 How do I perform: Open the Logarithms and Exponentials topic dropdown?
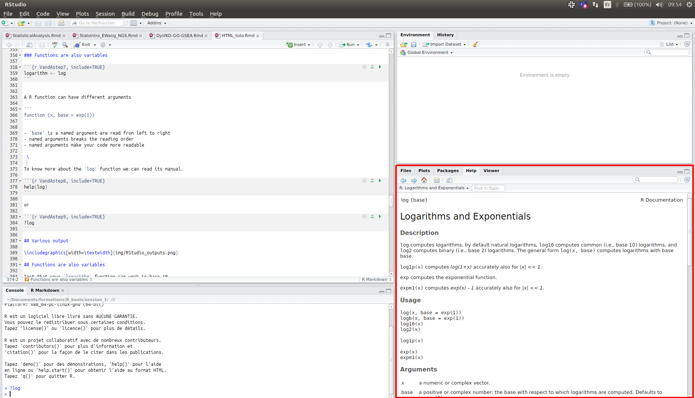pos(434,188)
